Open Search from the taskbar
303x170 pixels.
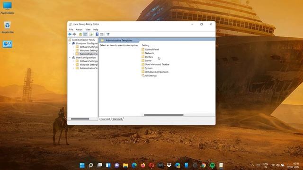91,165
